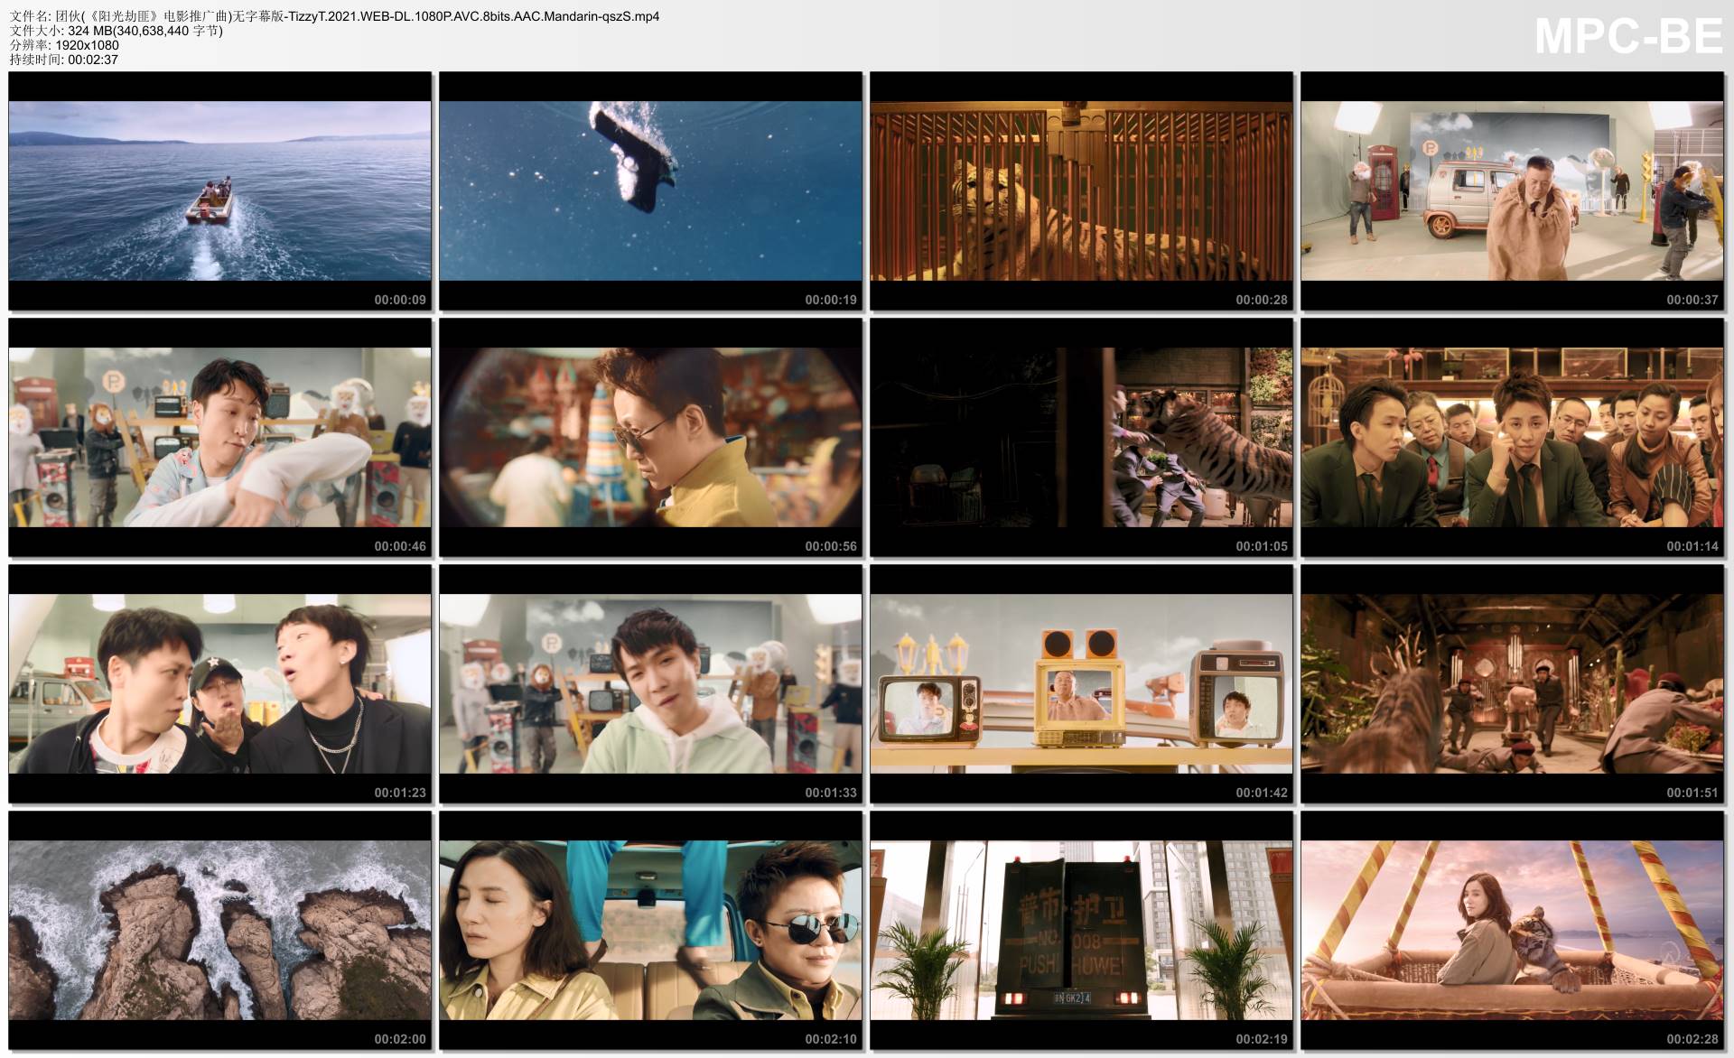Viewport: 1734px width, 1058px height.
Task: Click the boat on ocean thumbnail at 00:00:09
Action: pos(219,190)
